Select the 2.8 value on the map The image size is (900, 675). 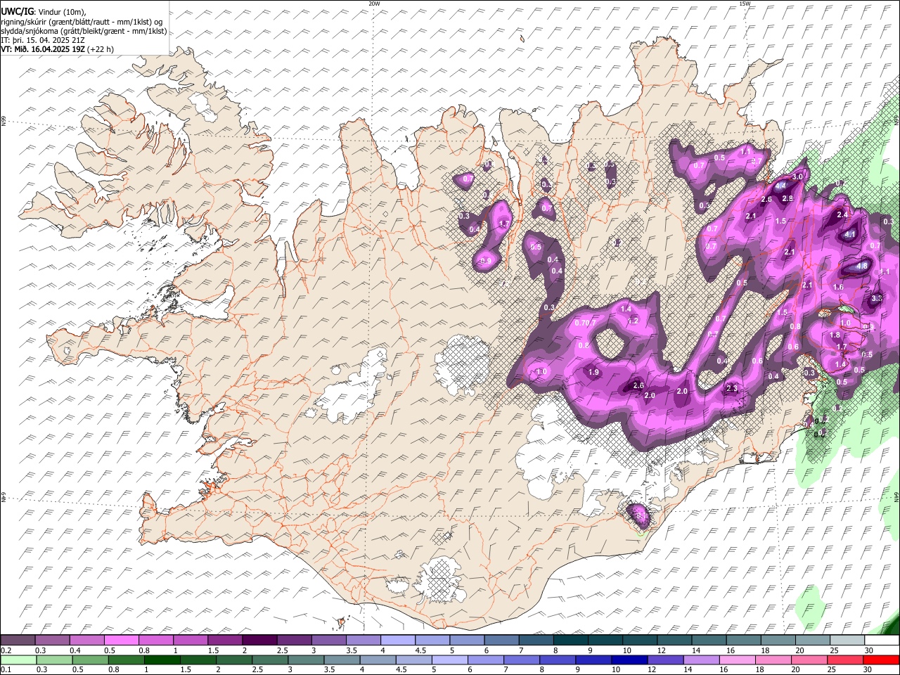coord(787,199)
